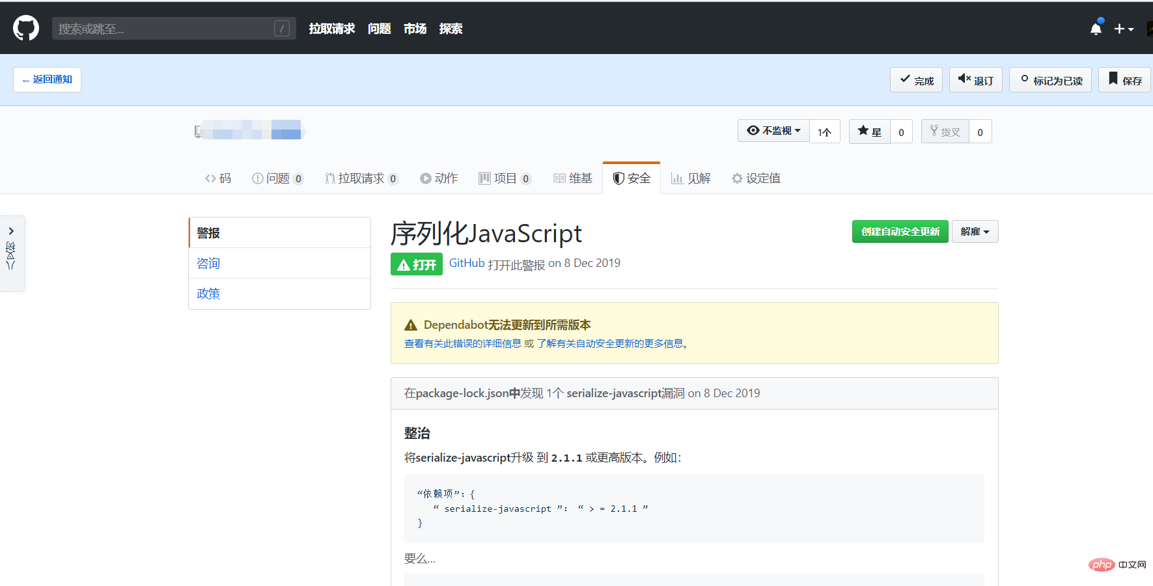1153x586 pixels.
Task: Click the GitHub author link under title
Action: click(467, 263)
